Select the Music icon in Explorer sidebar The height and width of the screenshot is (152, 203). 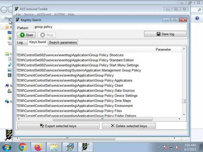tap(10, 64)
